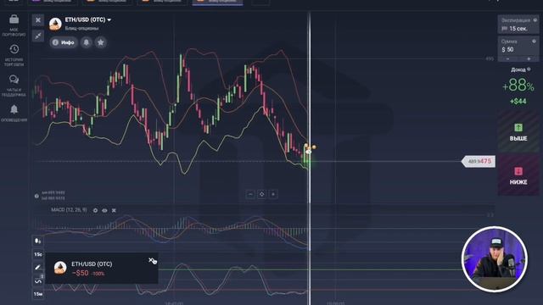Click the amount info help icon

coord(534,42)
